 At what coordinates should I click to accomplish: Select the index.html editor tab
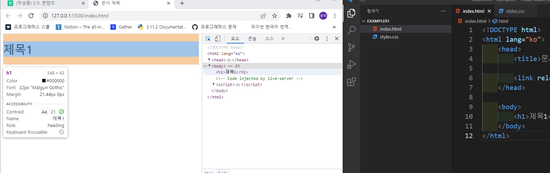(473, 11)
